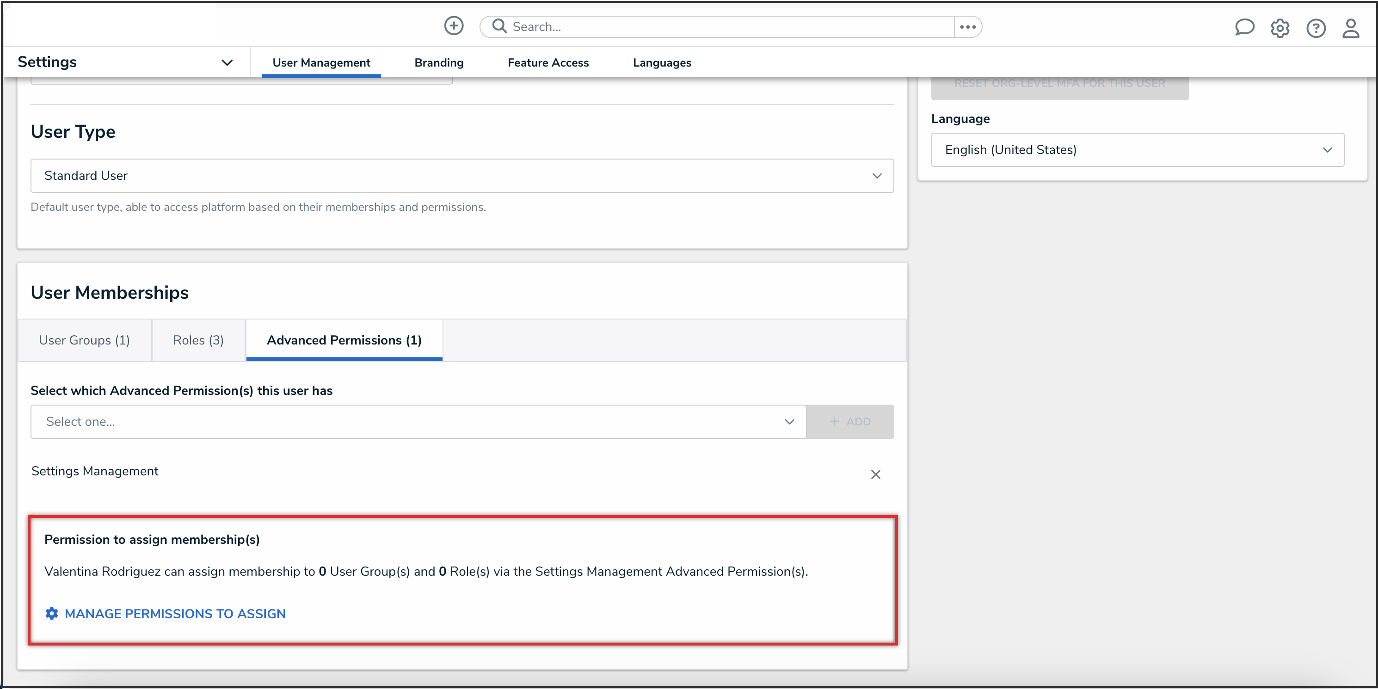Screen dimensions: 1378x689
Task: Click the plus quick-add icon
Action: [x=454, y=26]
